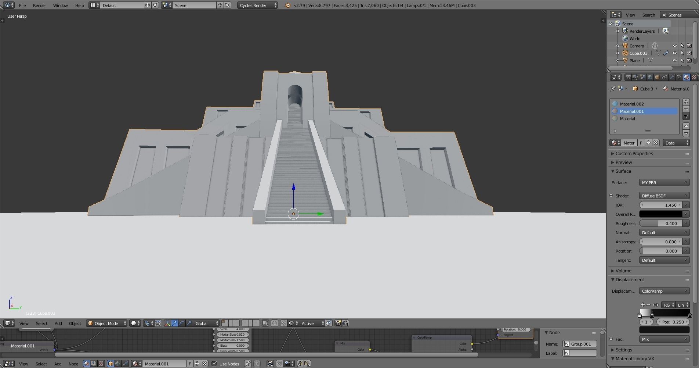
Task: Open the Texture properties tab
Action: point(694,77)
